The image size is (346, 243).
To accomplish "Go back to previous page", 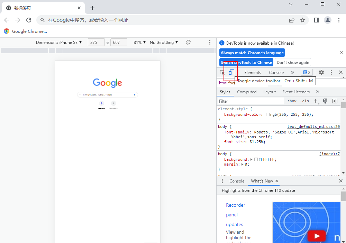I will tap(7, 20).
